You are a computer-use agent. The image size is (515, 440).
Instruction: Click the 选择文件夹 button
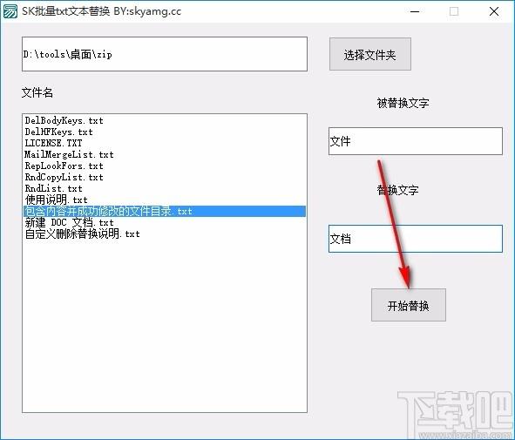click(x=370, y=54)
